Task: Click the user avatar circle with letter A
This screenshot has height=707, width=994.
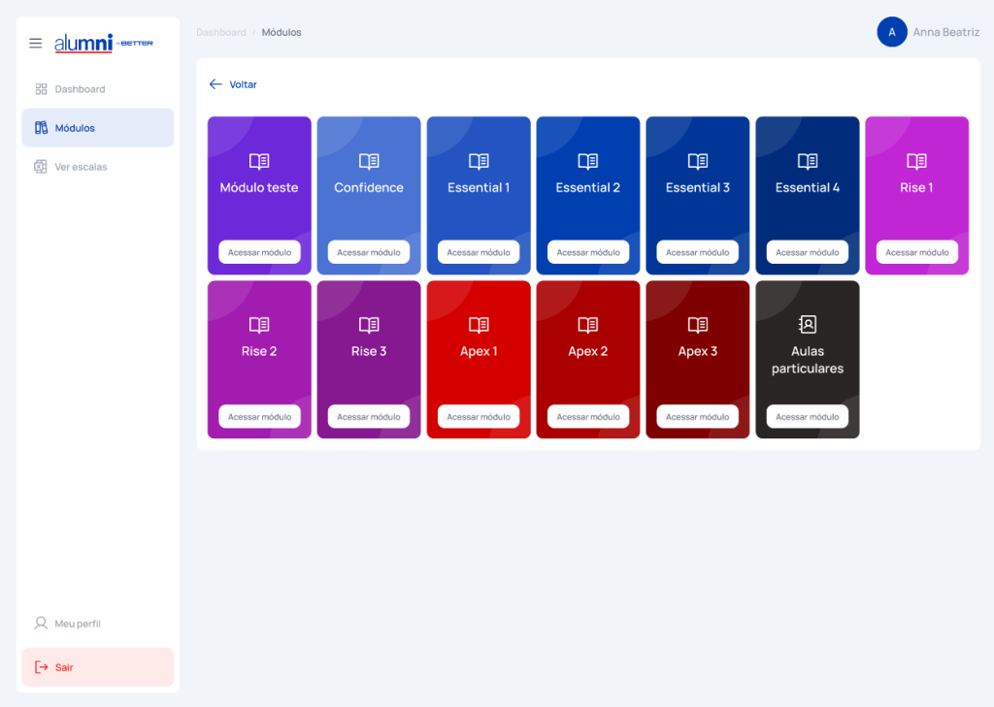Action: click(892, 32)
